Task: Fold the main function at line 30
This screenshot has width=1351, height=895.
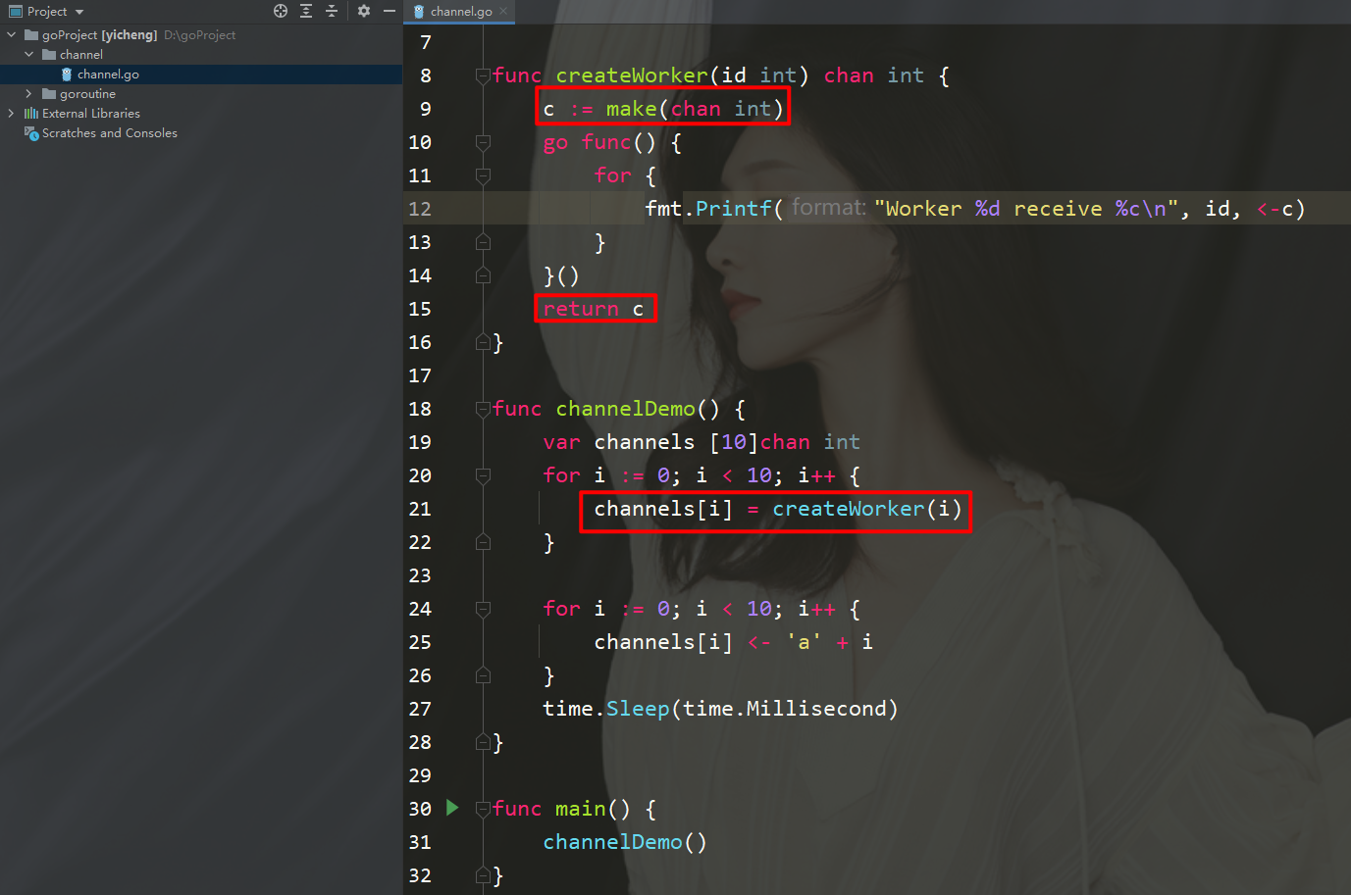Action: (x=483, y=809)
